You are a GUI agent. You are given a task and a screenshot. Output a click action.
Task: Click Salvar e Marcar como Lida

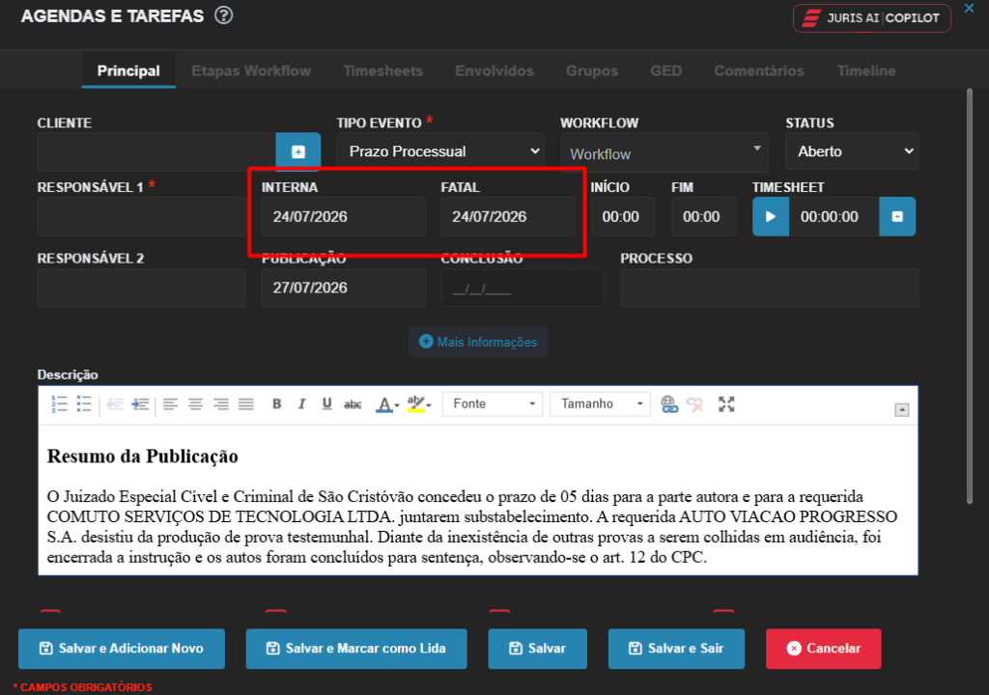356,649
